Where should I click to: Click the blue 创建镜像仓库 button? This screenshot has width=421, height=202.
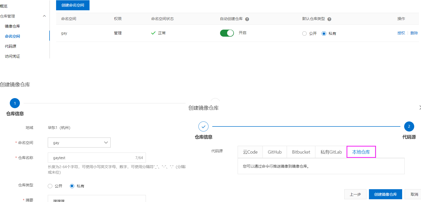coord(385,194)
